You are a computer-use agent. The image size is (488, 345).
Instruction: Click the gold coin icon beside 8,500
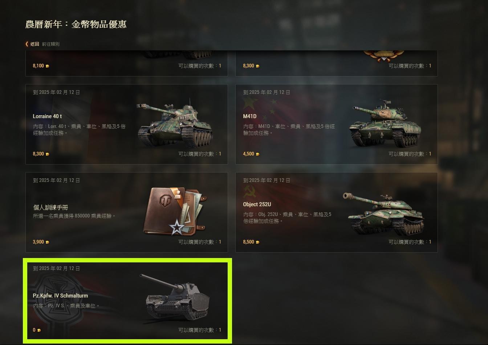[257, 242]
